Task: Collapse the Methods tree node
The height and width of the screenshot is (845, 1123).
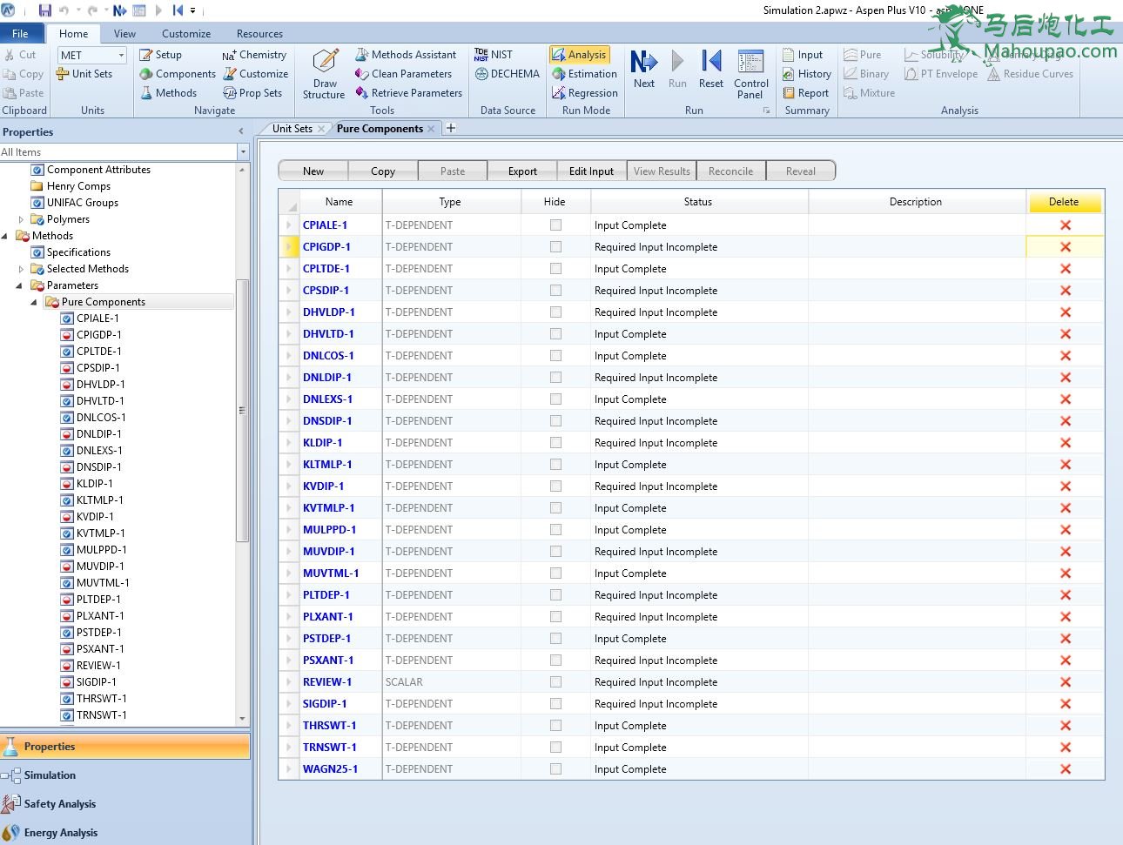Action: click(x=5, y=236)
